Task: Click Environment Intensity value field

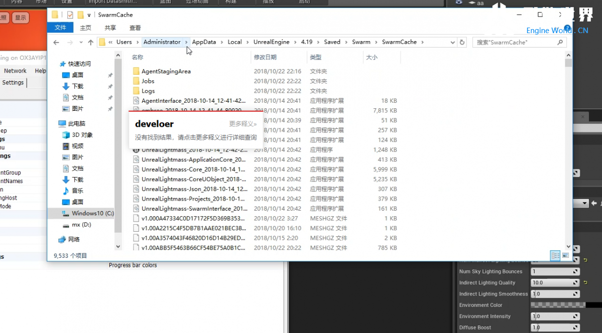Action: point(555,316)
